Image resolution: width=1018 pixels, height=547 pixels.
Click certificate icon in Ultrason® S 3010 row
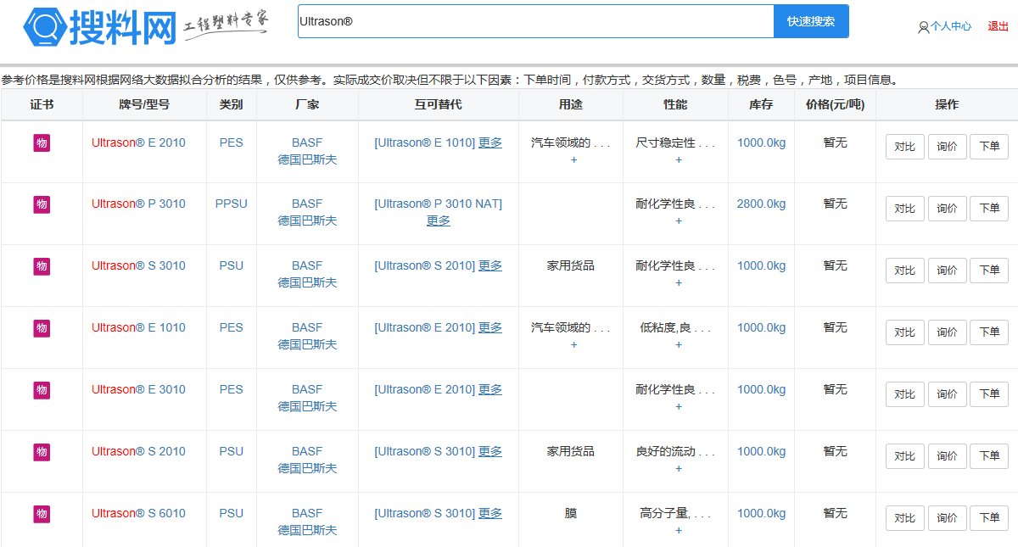click(42, 266)
